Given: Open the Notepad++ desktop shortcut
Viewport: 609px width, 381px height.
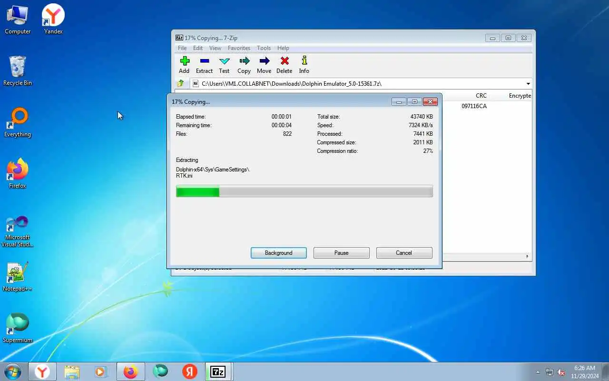Looking at the screenshot, I should 18,277.
